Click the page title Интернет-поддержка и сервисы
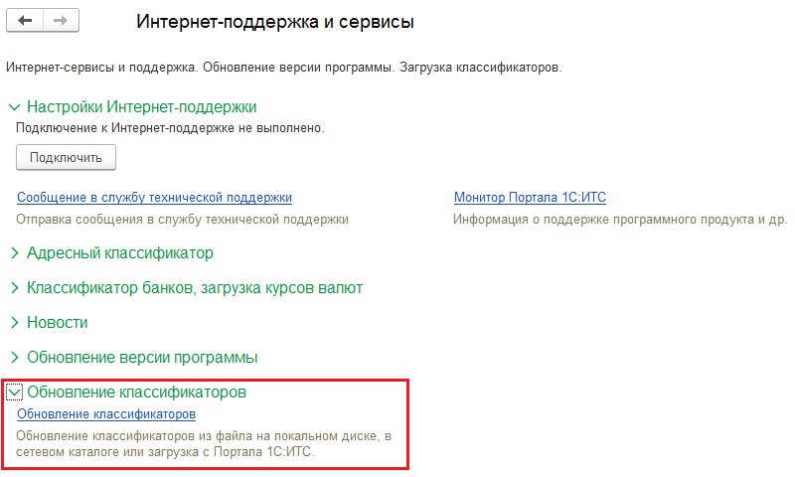This screenshot has width=795, height=477. coord(275,22)
